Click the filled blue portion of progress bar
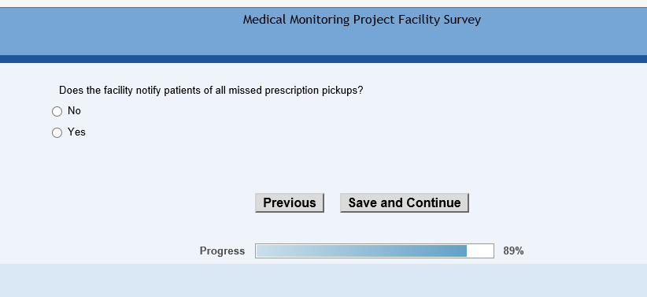Image resolution: width=647 pixels, height=297 pixels. (361, 251)
